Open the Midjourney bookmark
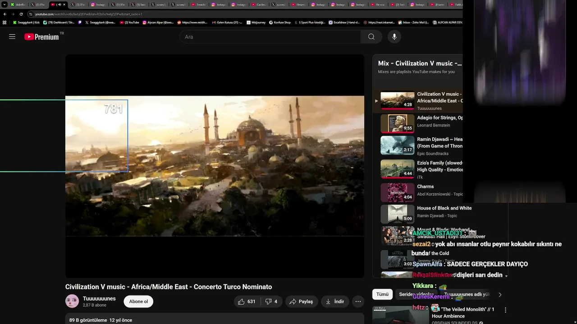This screenshot has width=577, height=324. click(256, 22)
